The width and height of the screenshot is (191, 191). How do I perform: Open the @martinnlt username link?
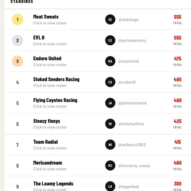(x=128, y=61)
